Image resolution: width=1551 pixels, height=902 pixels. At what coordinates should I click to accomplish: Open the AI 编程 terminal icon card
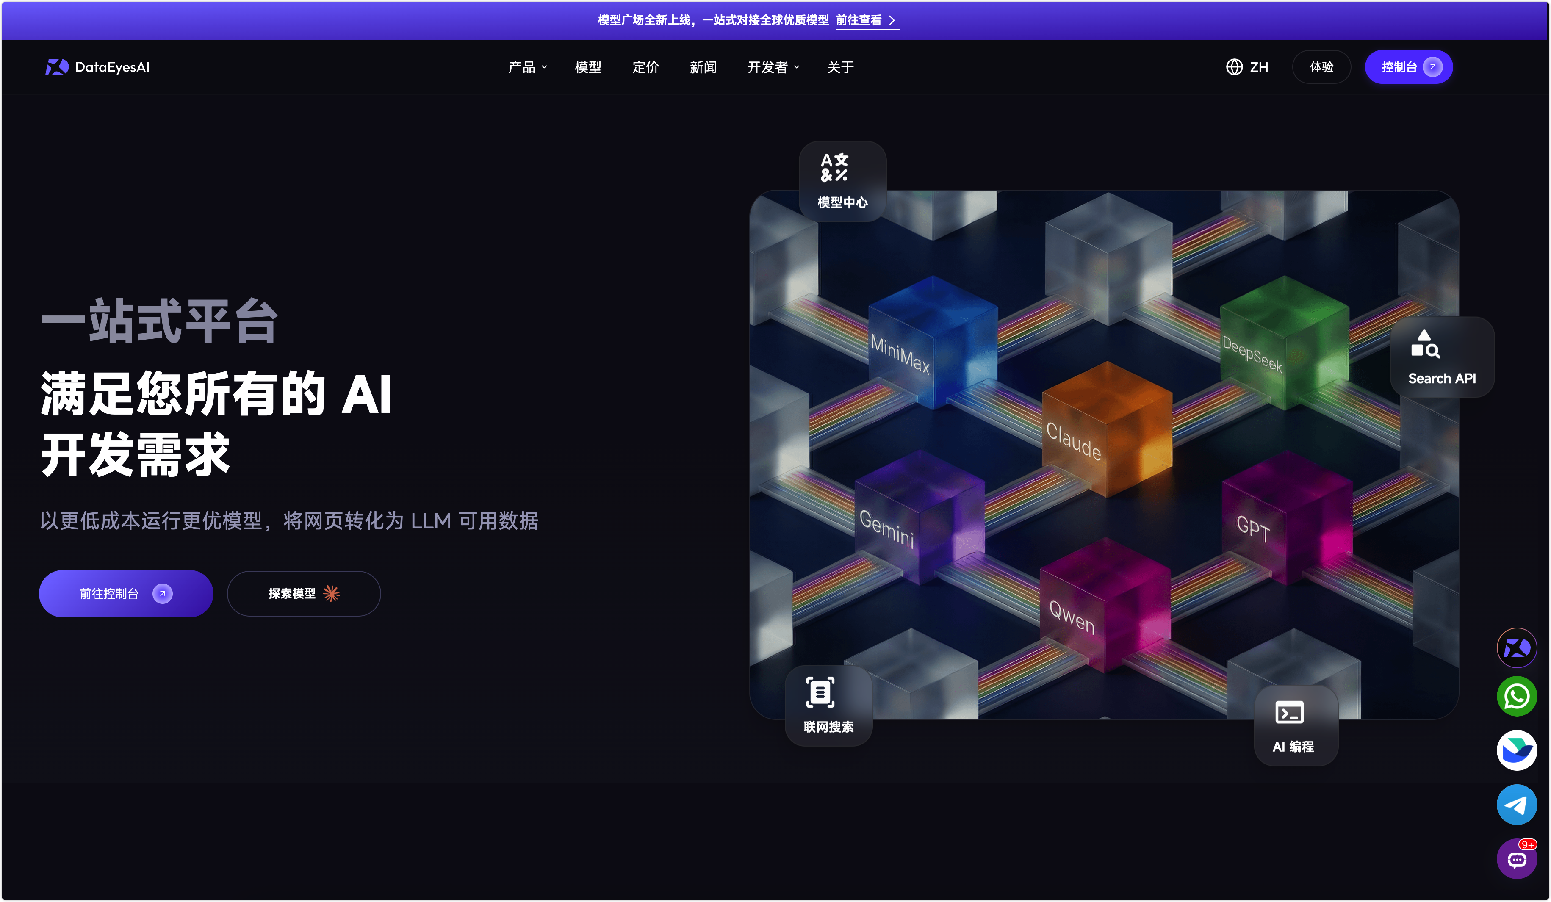1296,725
